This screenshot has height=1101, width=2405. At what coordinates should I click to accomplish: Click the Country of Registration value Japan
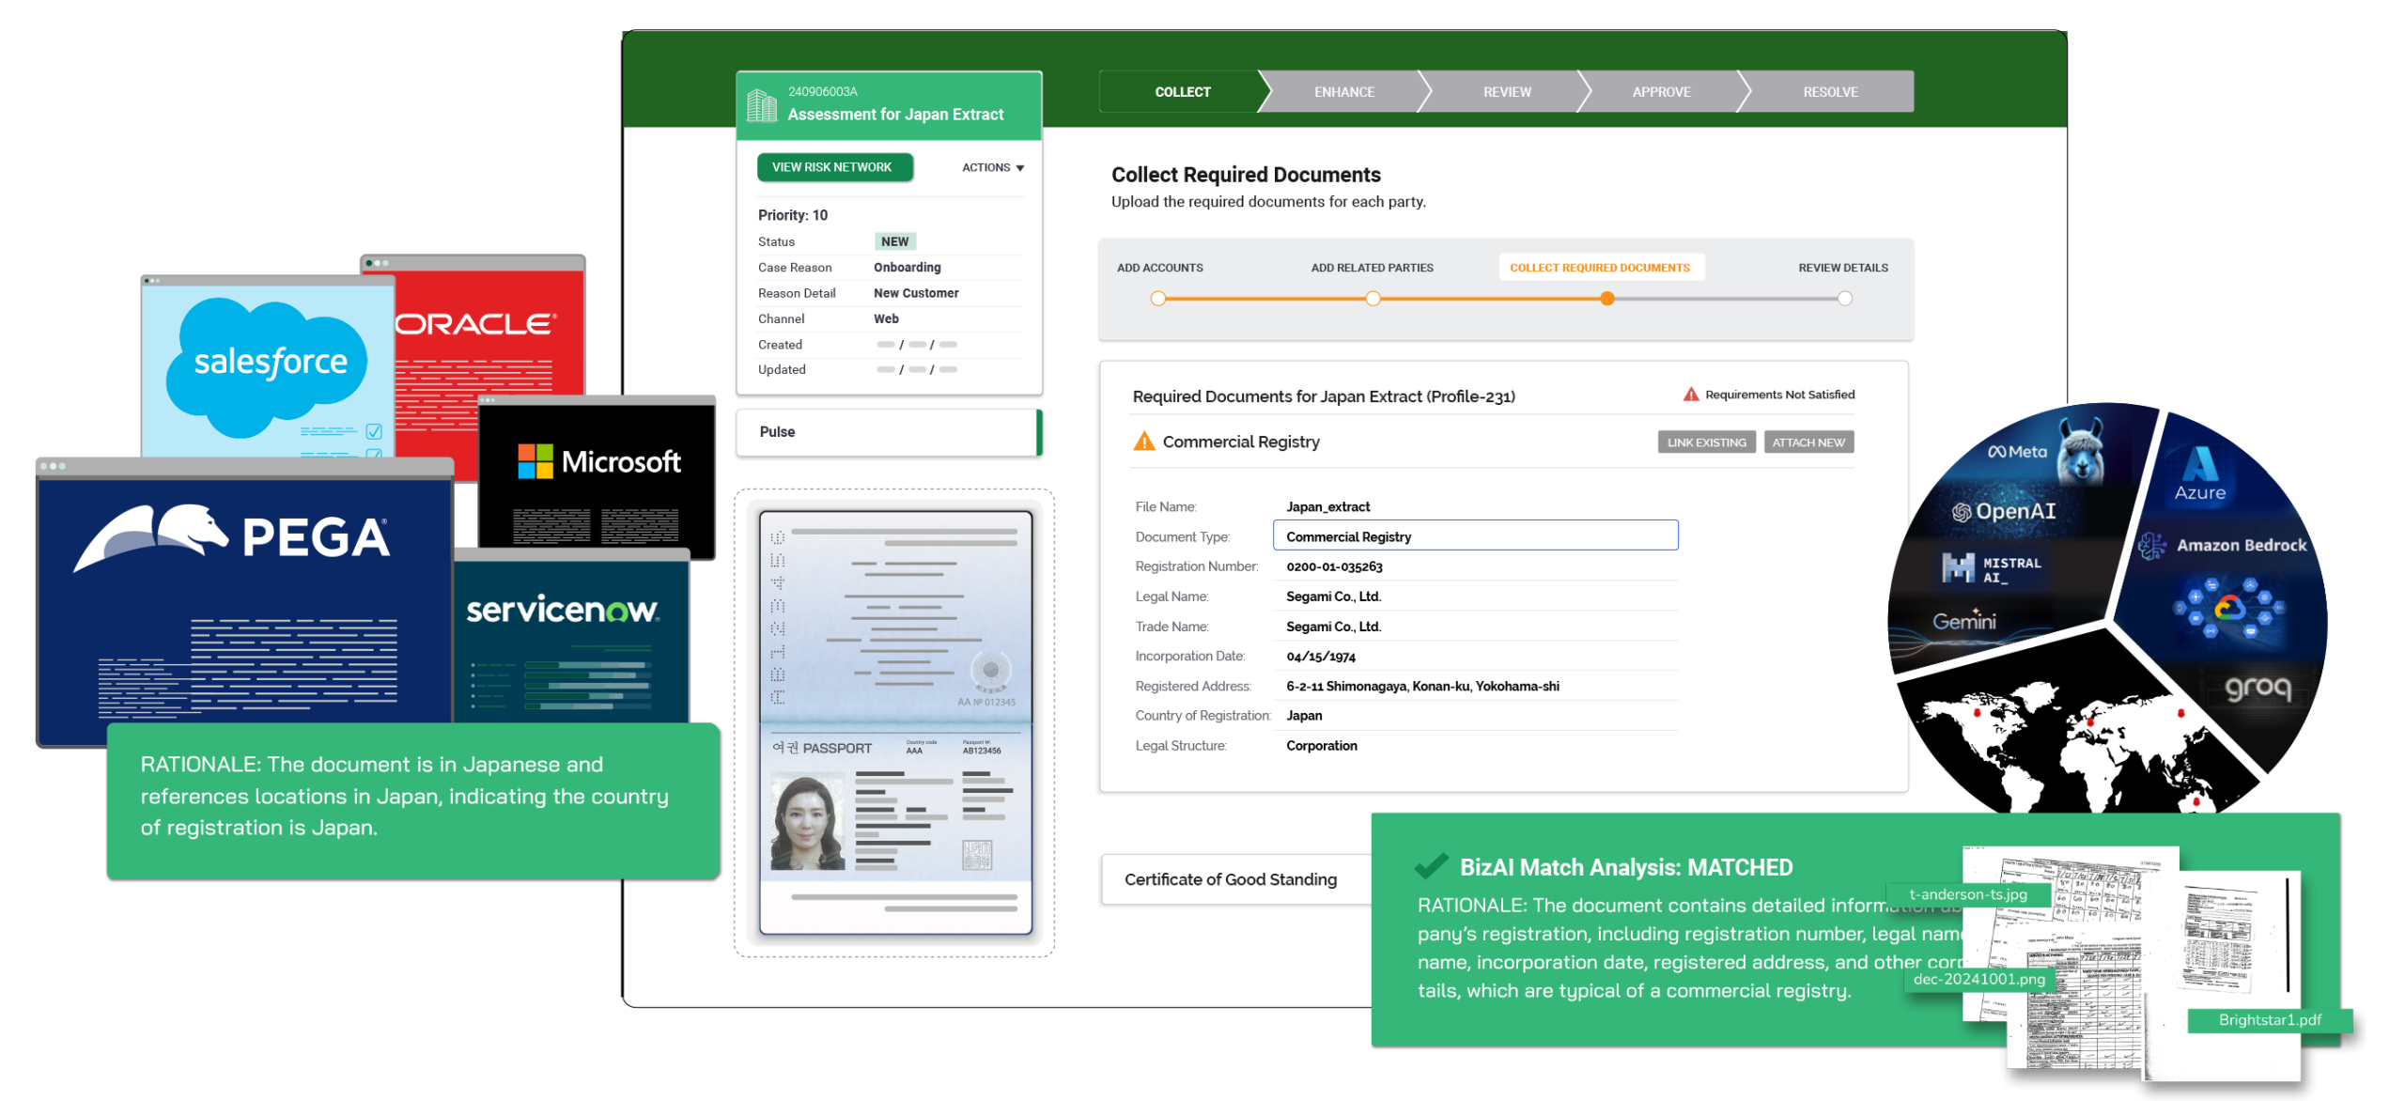pos(1304,716)
